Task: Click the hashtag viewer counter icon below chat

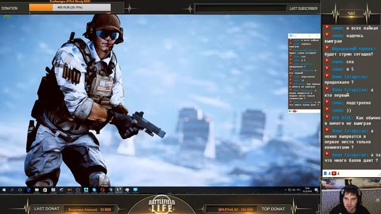Action: (325, 173)
